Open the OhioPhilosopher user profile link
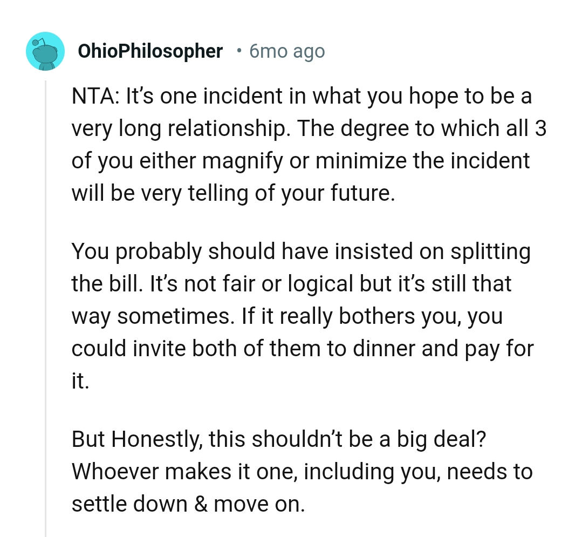The width and height of the screenshot is (582, 537). coord(150,51)
